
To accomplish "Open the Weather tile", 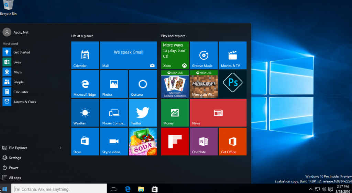I will point(85,113).
